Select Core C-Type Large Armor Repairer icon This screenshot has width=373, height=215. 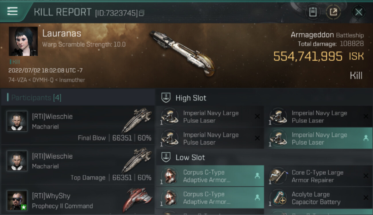click(x=278, y=176)
